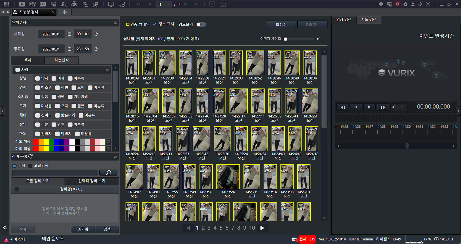Refresh the device list
Screen dimensions: 461x244
coord(30,156)
